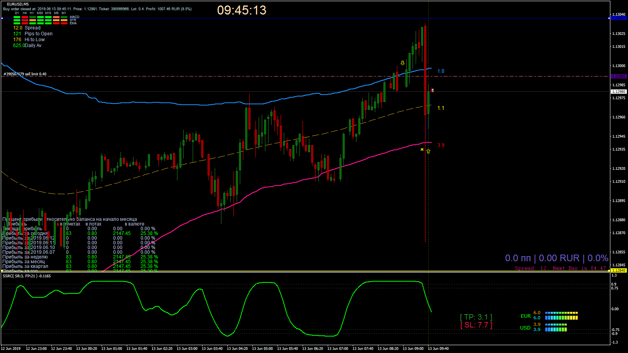
Task: Click the в валюте column header
Action: [134, 224]
